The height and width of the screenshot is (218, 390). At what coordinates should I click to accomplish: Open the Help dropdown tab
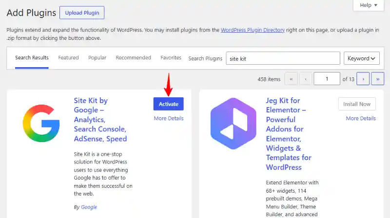pyautogui.click(x=369, y=5)
